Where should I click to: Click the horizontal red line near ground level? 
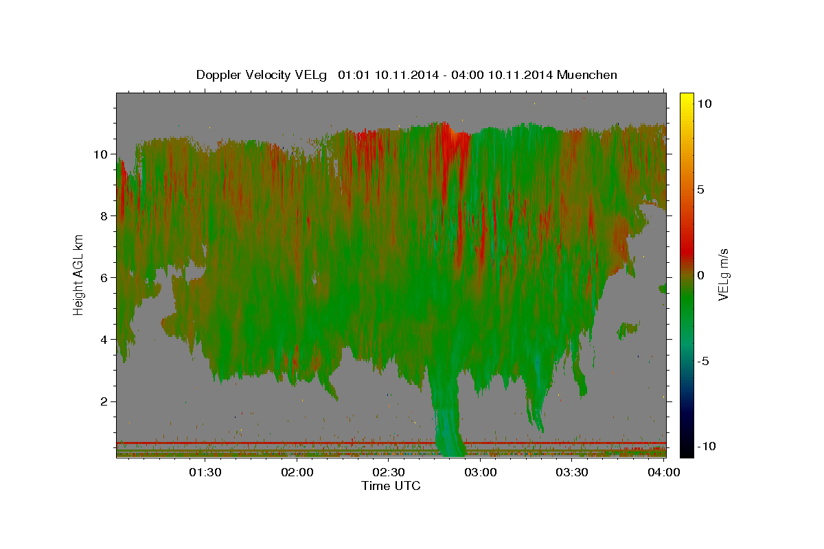391,443
